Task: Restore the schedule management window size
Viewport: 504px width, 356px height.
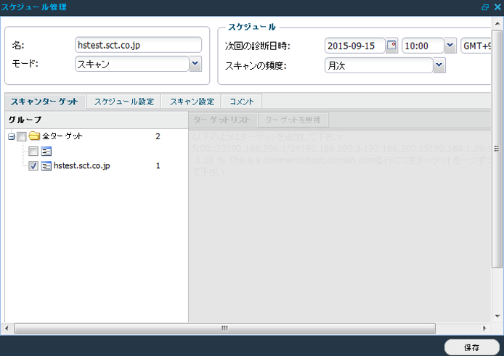Action: coord(485,7)
